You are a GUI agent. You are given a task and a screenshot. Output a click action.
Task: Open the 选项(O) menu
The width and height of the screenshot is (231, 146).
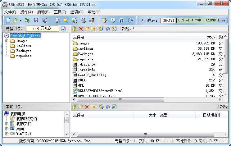click(77, 12)
